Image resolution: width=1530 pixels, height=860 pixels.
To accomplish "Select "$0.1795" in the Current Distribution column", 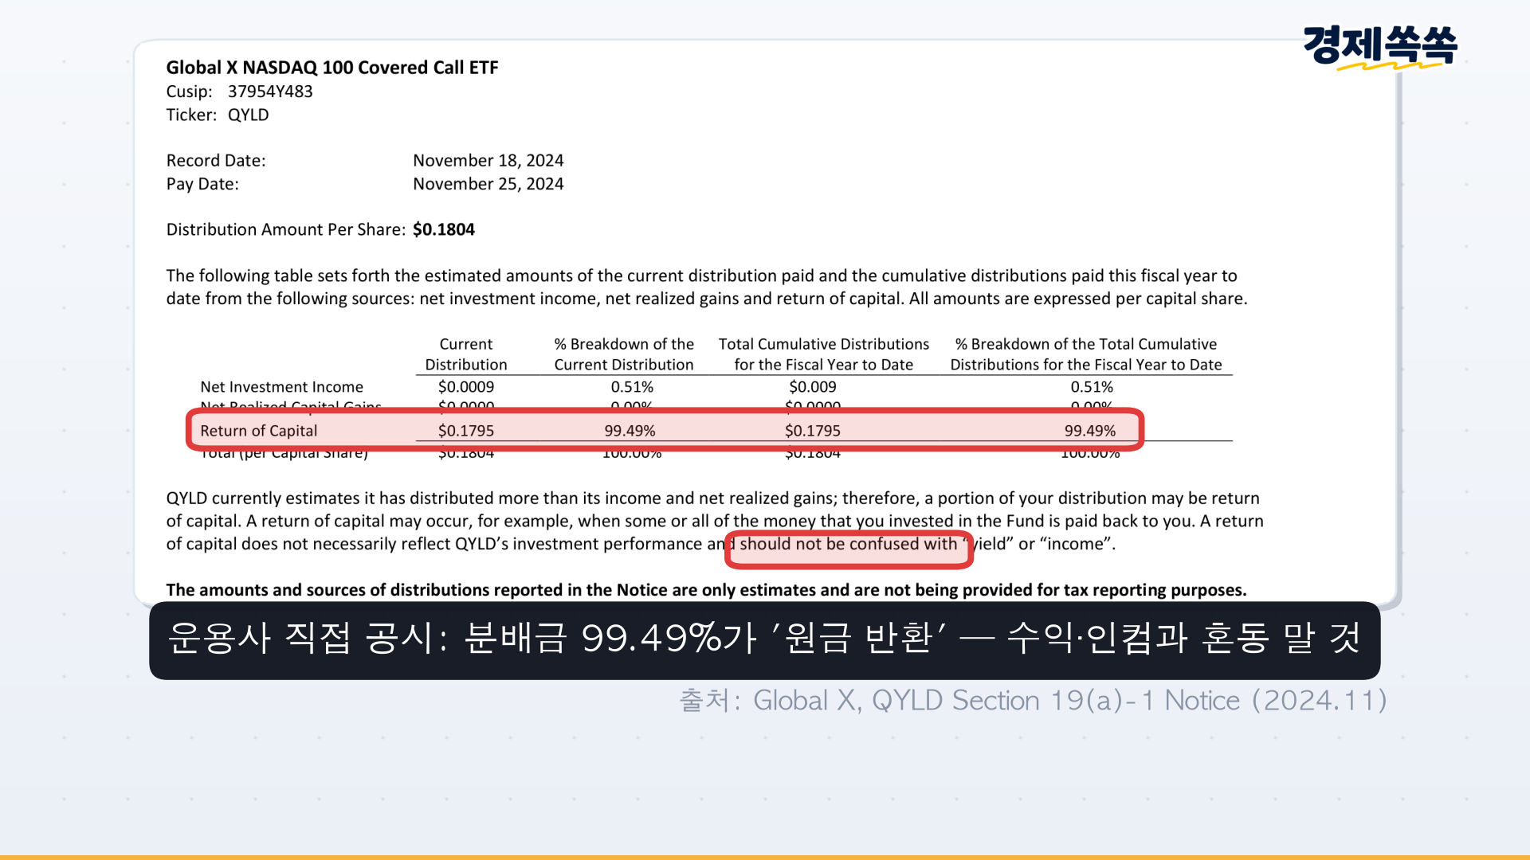I will [x=466, y=431].
